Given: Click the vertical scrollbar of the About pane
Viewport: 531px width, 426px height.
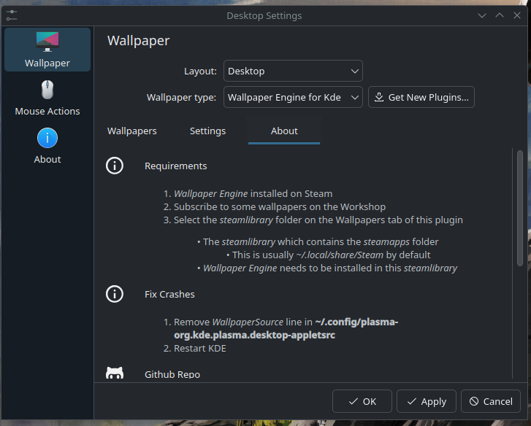Looking at the screenshot, I should (520, 208).
